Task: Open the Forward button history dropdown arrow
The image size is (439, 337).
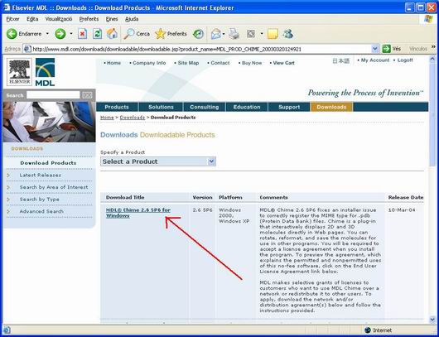Action: (x=71, y=34)
